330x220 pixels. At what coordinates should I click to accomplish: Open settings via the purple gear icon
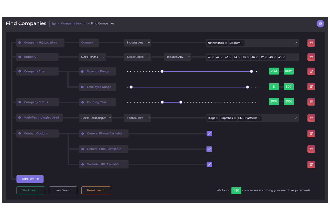coord(320,24)
